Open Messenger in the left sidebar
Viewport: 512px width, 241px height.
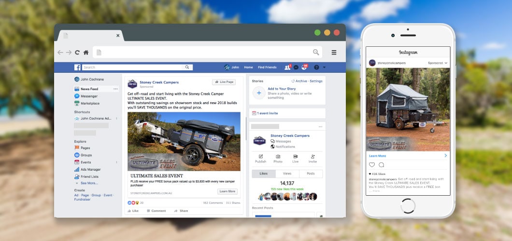86,96
